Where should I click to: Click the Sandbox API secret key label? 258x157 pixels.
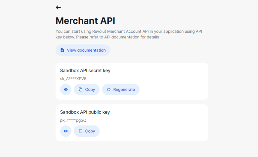[85, 70]
